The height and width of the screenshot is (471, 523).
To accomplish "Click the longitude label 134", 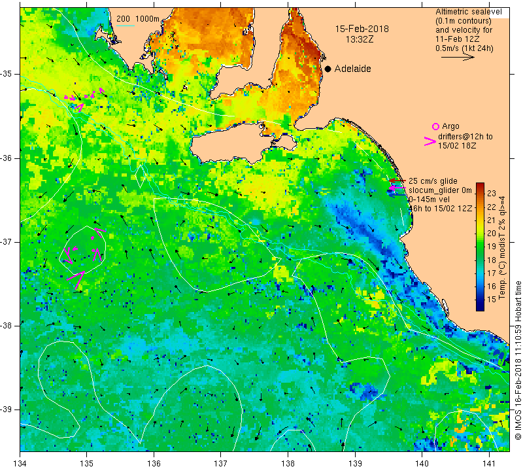I will click(20, 463).
